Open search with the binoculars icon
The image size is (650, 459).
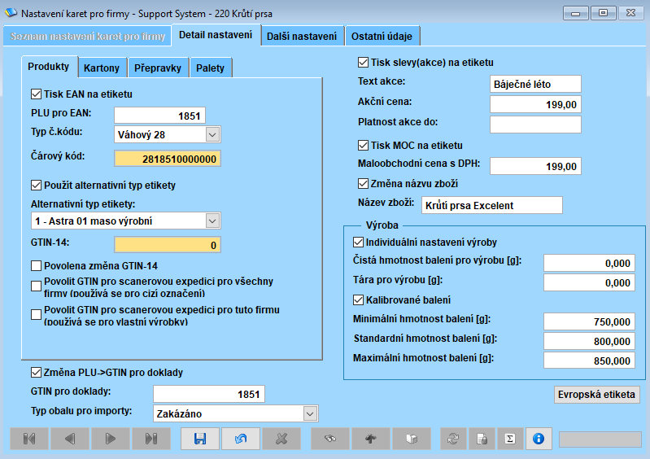coord(330,439)
